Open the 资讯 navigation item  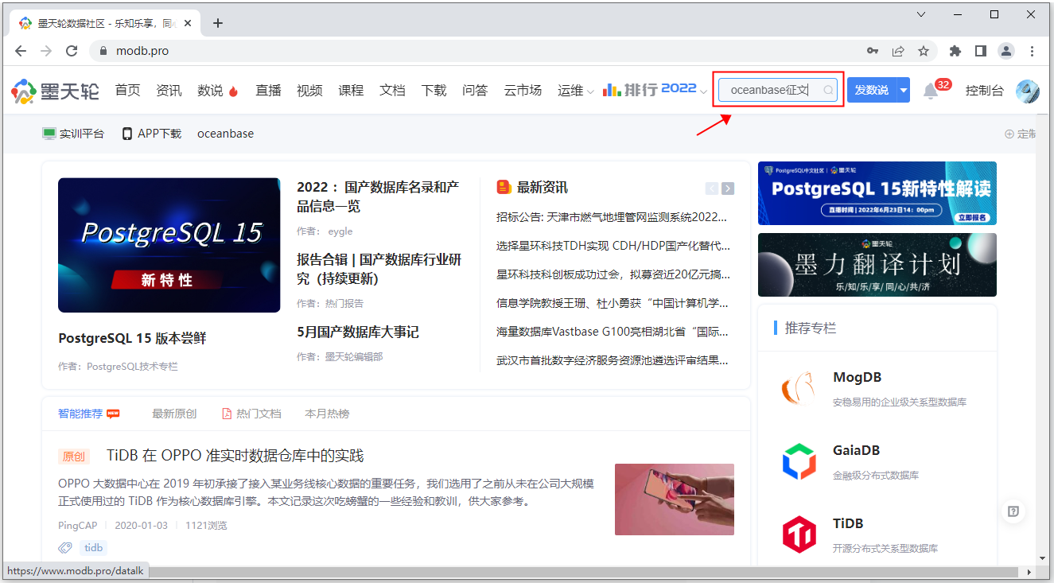pyautogui.click(x=169, y=91)
